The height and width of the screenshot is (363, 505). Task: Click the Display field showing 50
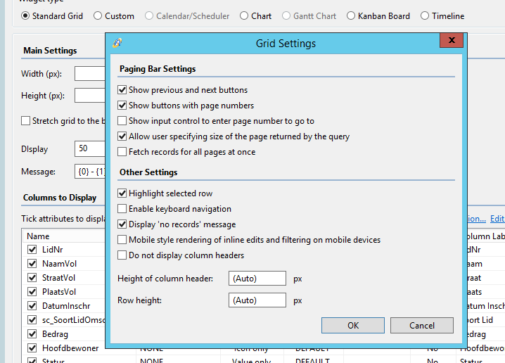(90, 149)
